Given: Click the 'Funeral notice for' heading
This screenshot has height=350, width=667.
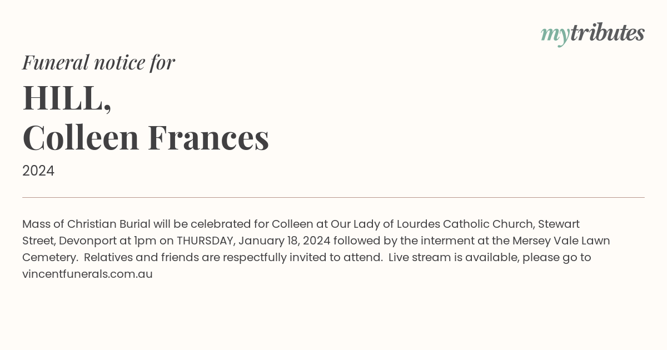Looking at the screenshot, I should pos(98,62).
